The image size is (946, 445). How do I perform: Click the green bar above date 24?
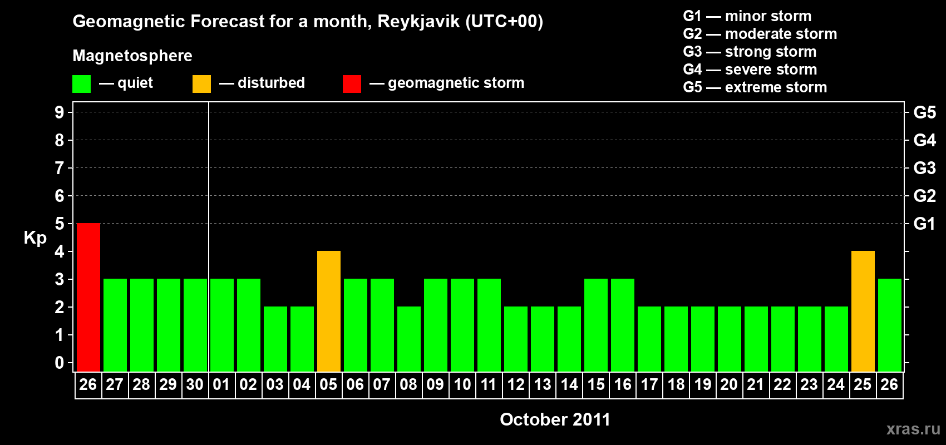coord(836,339)
